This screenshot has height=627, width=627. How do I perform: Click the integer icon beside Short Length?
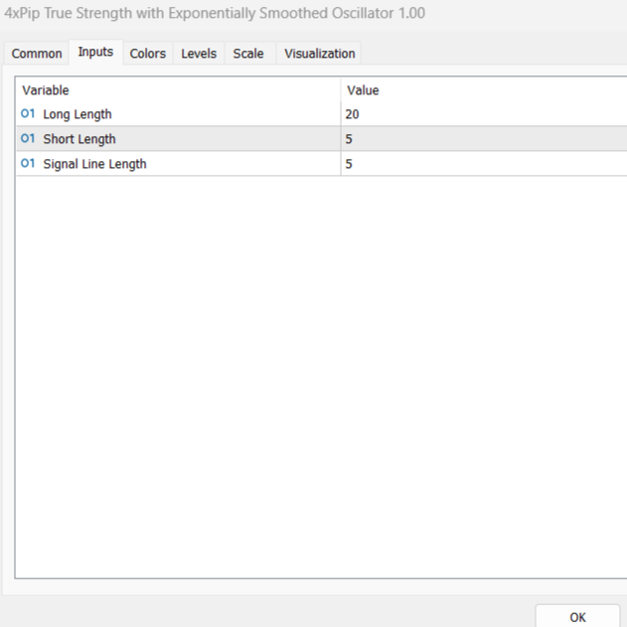click(28, 139)
